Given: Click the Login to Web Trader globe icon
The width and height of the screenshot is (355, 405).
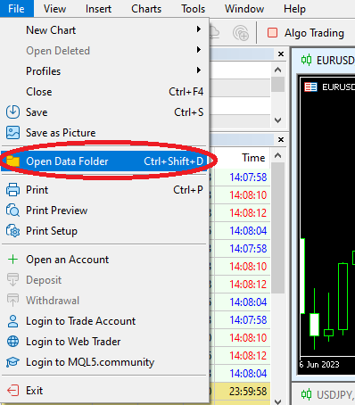Looking at the screenshot, I should click(12, 342).
